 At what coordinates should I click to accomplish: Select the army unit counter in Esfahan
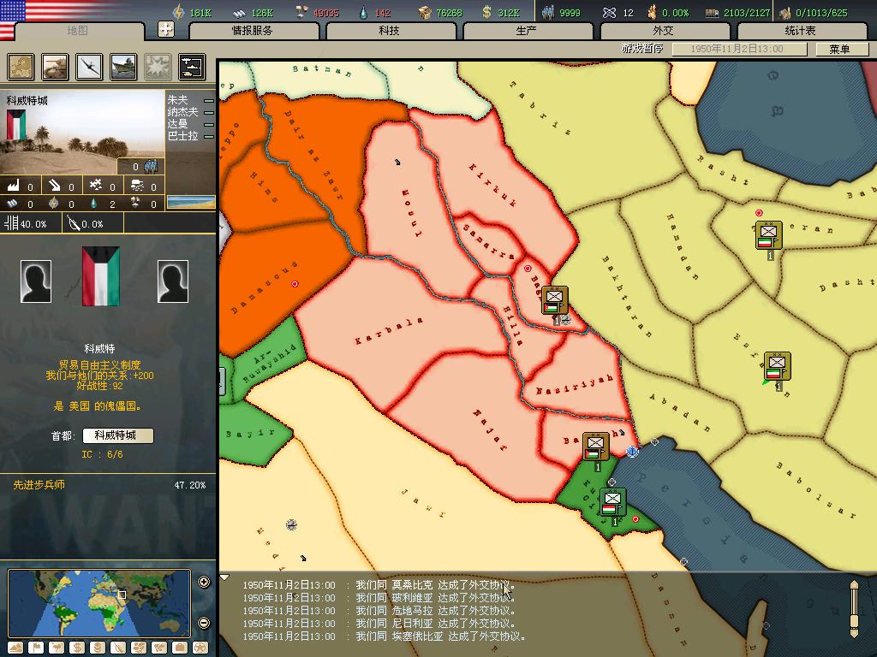[x=778, y=366]
